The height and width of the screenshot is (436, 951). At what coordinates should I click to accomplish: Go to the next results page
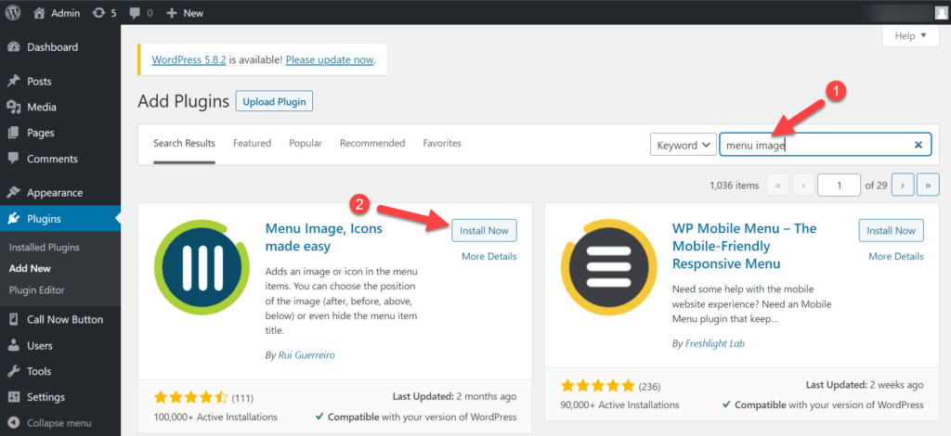(x=903, y=186)
